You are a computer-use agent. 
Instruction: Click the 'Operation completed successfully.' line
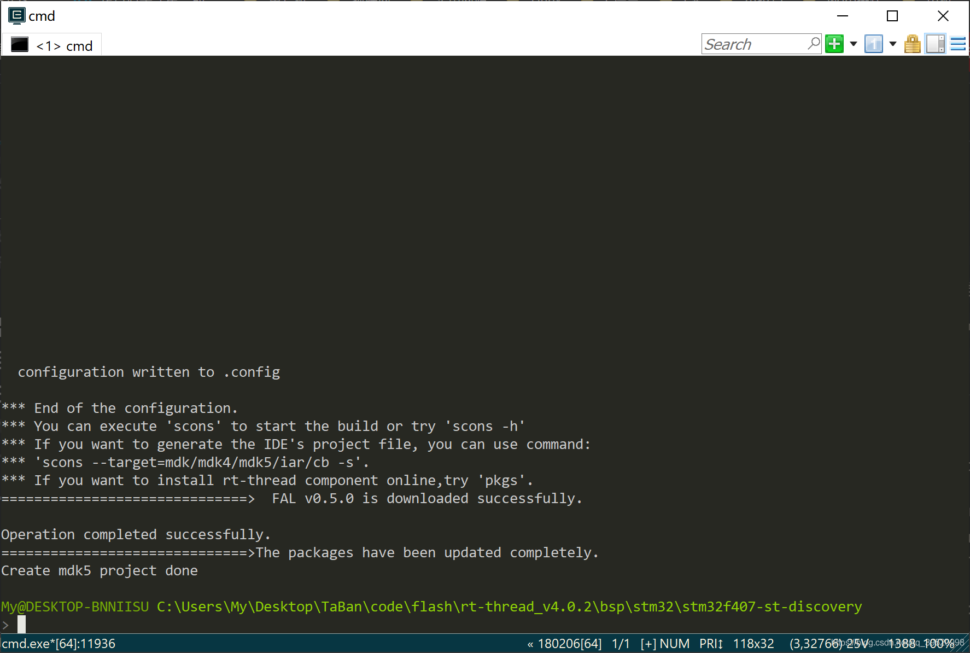tap(136, 534)
